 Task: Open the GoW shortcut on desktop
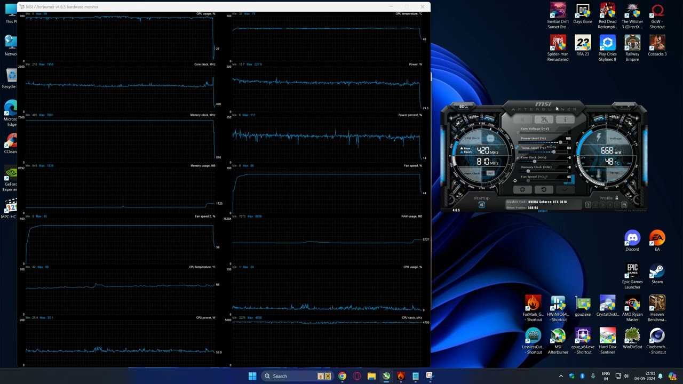click(657, 16)
